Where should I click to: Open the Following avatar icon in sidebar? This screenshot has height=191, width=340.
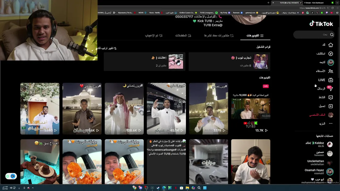point(331,62)
